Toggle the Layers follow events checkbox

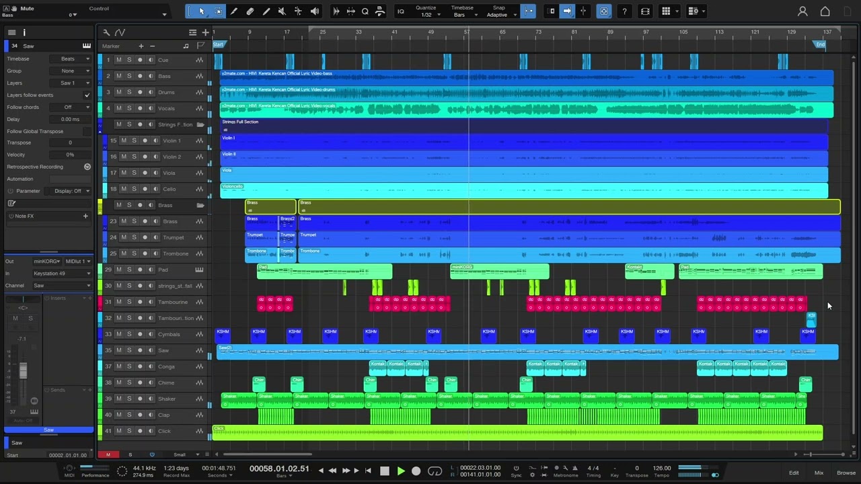[x=87, y=95]
